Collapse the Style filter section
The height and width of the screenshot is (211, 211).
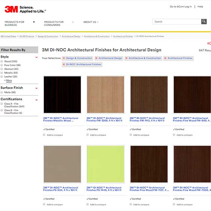36,57
